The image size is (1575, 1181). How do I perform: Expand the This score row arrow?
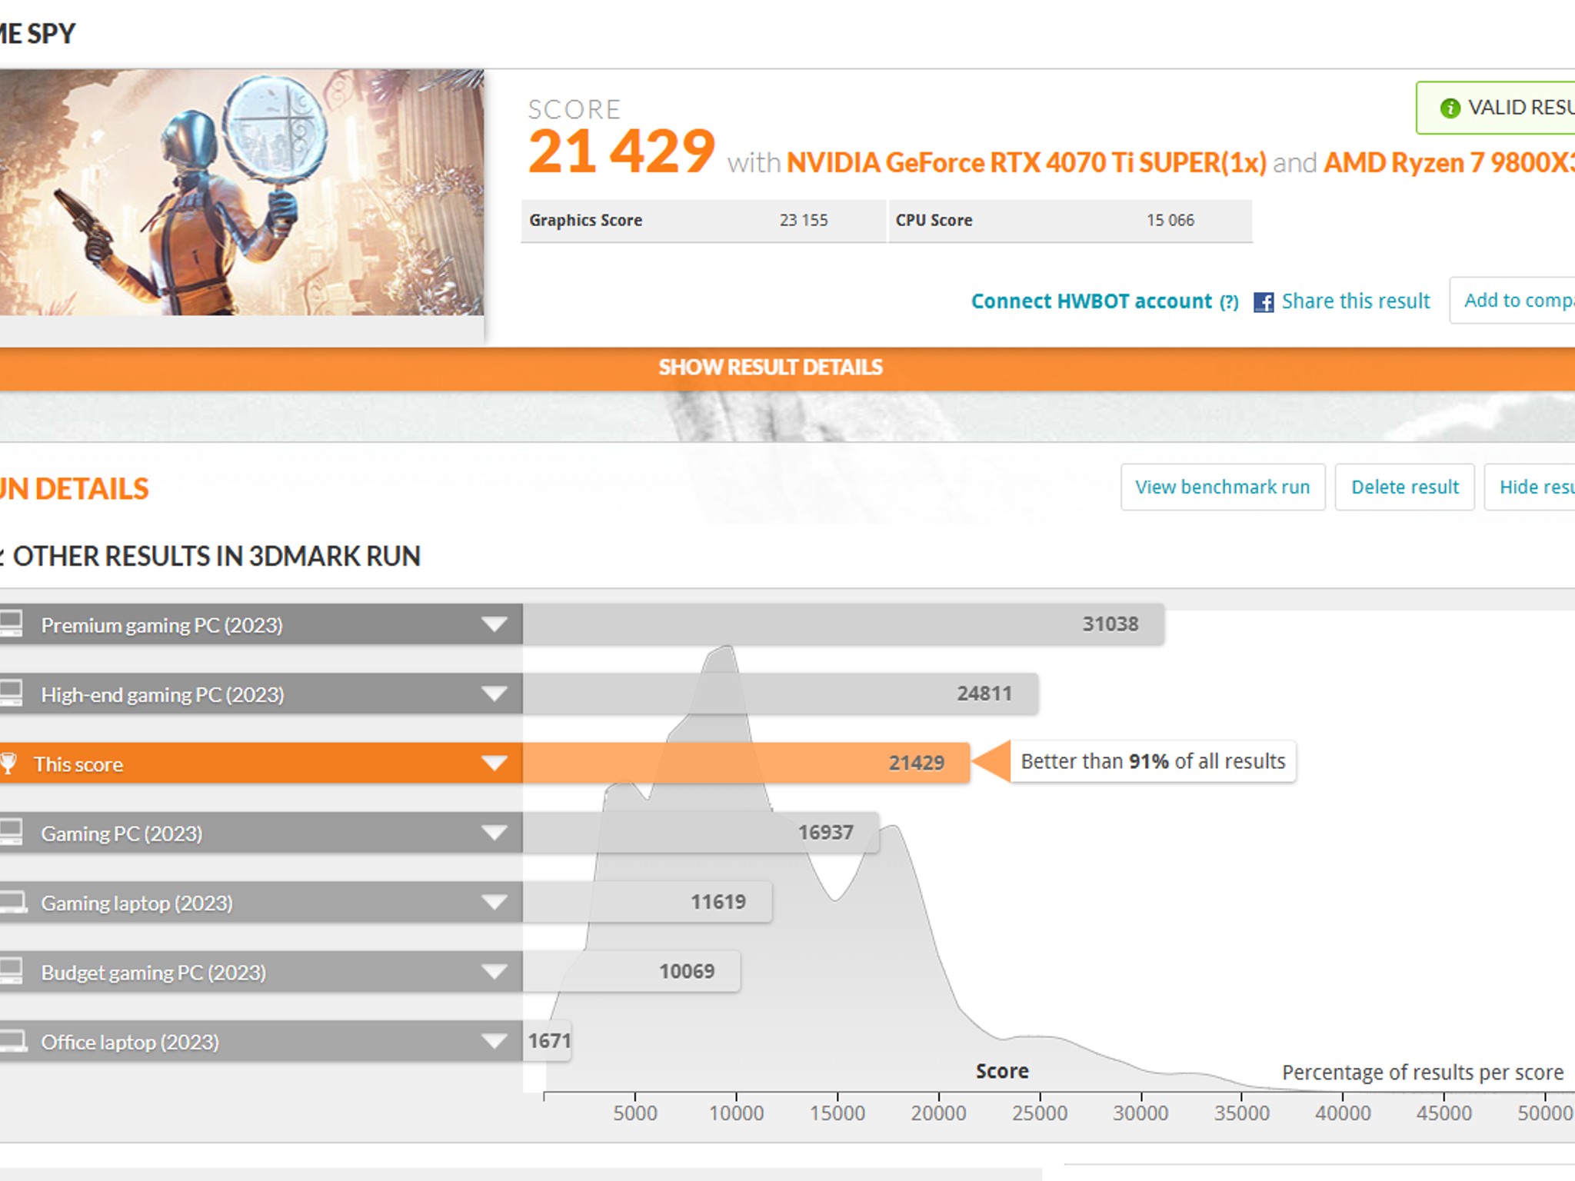click(494, 763)
